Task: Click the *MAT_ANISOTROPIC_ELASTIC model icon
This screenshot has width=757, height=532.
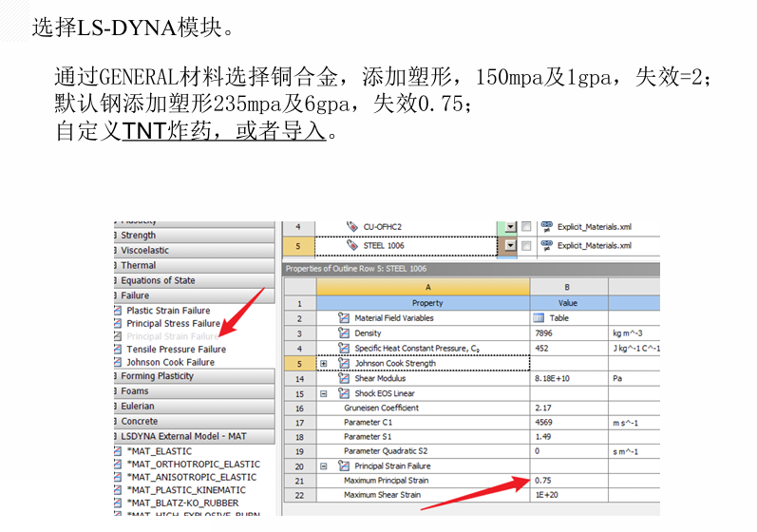Action: tap(118, 478)
